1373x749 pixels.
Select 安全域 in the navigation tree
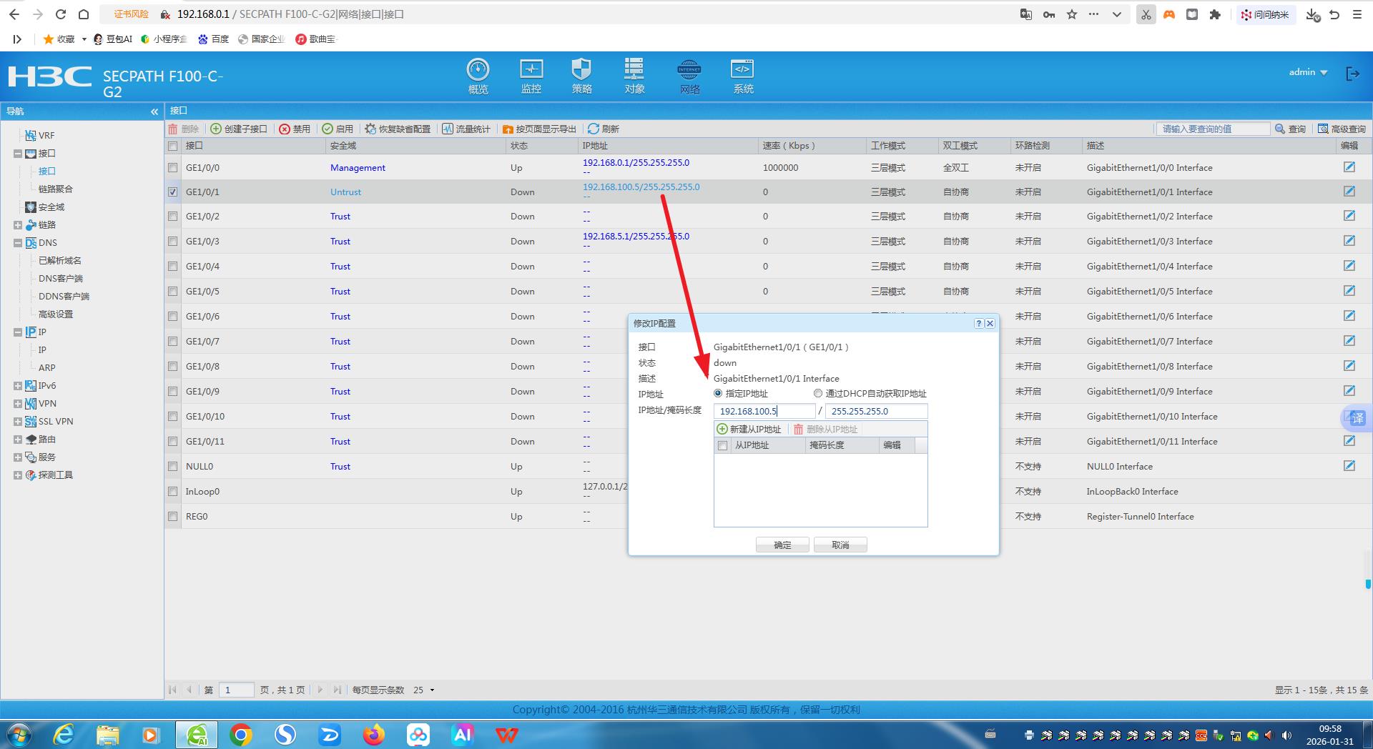click(x=51, y=207)
